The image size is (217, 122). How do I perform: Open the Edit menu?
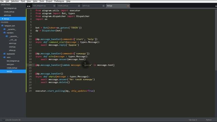pos(7,1)
